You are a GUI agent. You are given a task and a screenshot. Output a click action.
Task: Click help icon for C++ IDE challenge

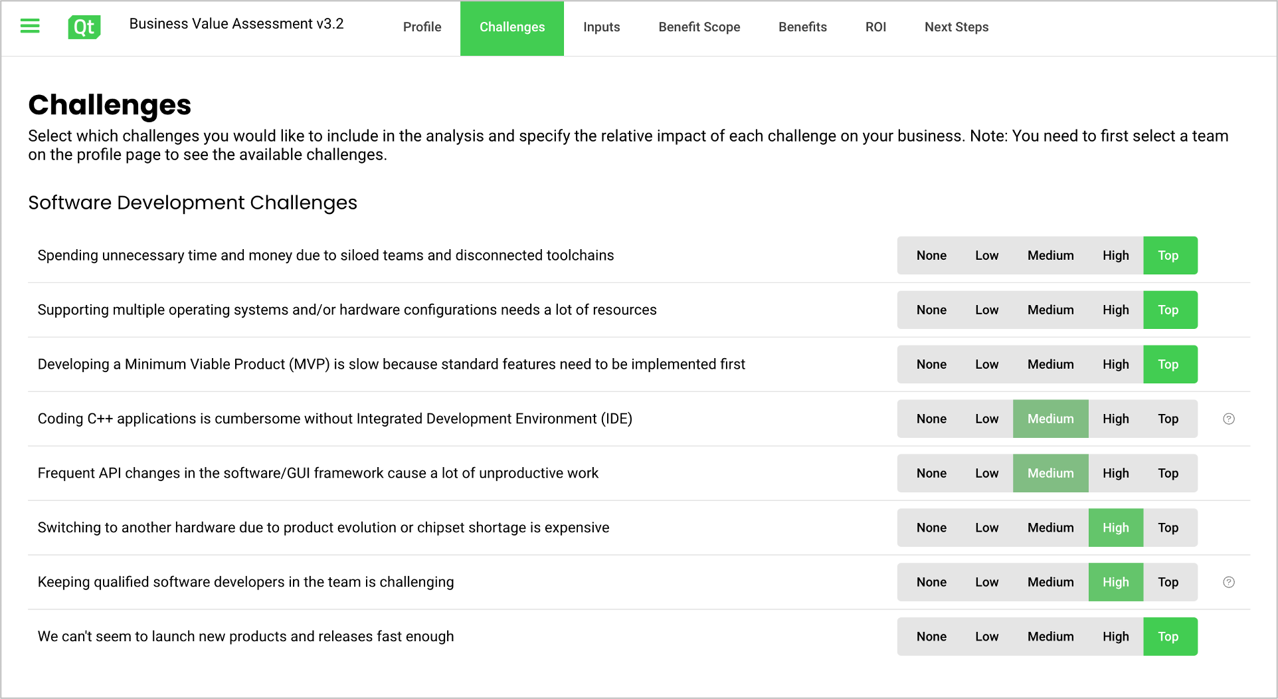(1228, 419)
